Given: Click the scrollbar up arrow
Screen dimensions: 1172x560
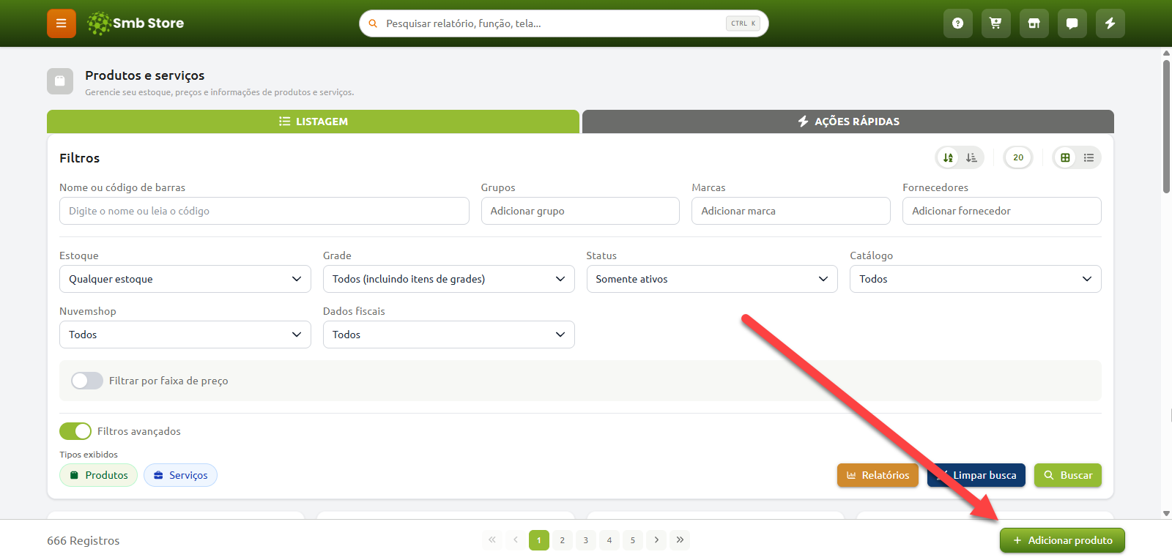Looking at the screenshot, I should coord(1166,53).
